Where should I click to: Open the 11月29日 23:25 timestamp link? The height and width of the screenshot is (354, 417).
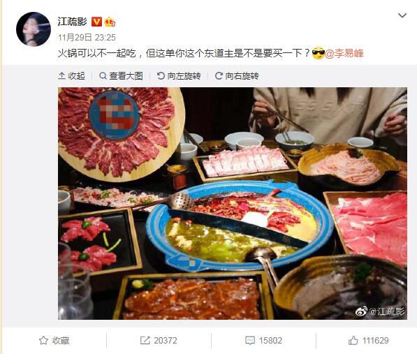click(87, 38)
